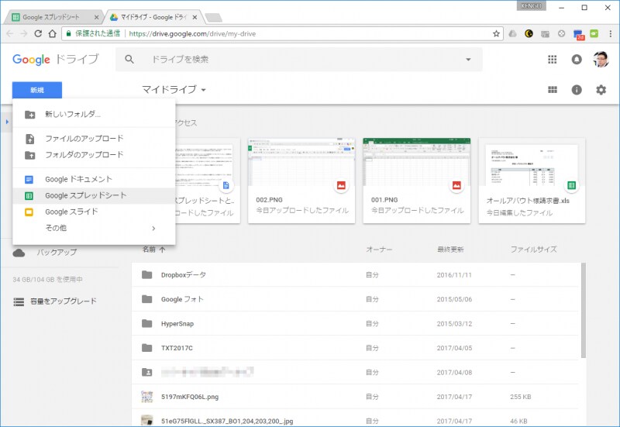The image size is (620, 427).
Task: Open the 001.PNG thumbnail card
Action: pyautogui.click(x=417, y=181)
